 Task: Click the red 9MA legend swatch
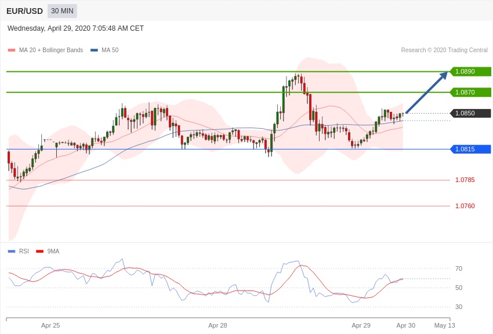pos(39,251)
